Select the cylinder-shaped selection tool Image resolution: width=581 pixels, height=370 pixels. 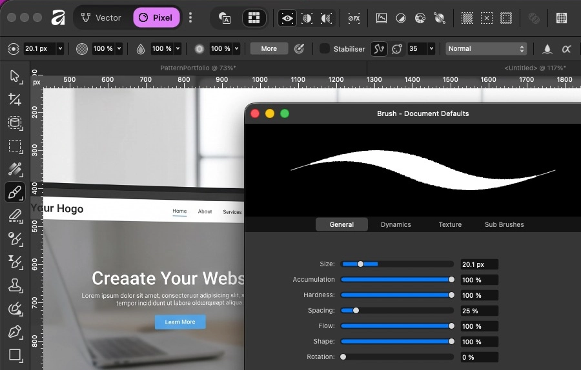15,122
